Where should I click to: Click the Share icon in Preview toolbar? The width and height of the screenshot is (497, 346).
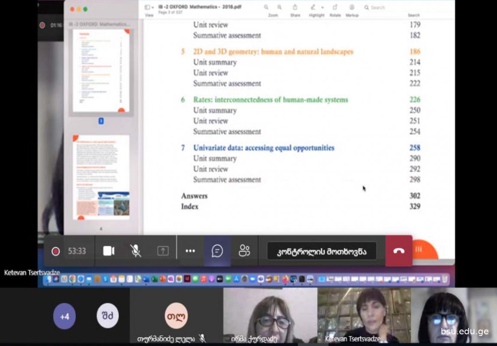[x=295, y=7]
